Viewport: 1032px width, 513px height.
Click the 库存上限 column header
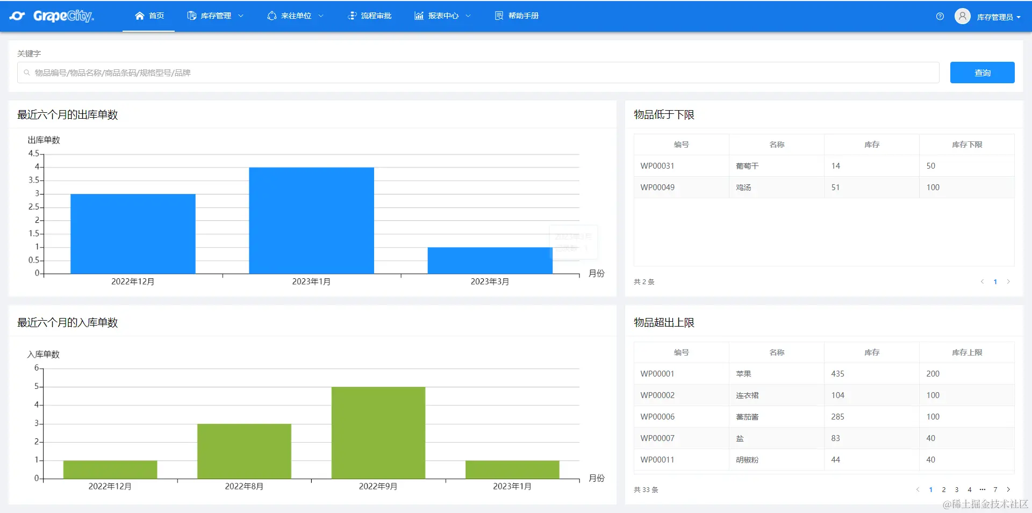click(x=967, y=352)
